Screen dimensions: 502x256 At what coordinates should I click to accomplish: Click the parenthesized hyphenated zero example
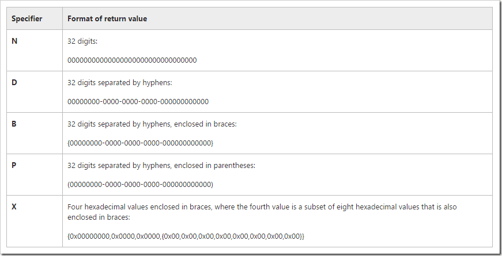coord(141,184)
